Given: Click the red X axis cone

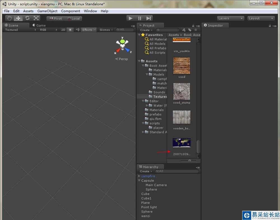Looking at the screenshot, I should (x=118, y=50).
